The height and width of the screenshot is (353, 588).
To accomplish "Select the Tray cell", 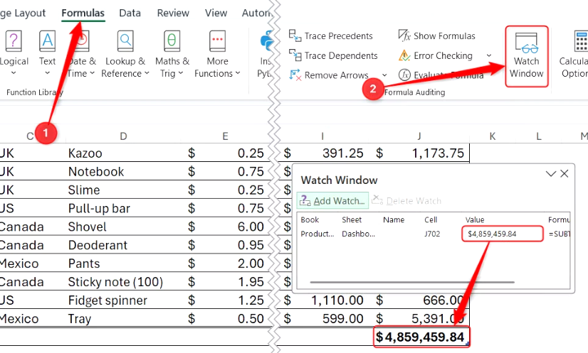I will click(x=123, y=319).
